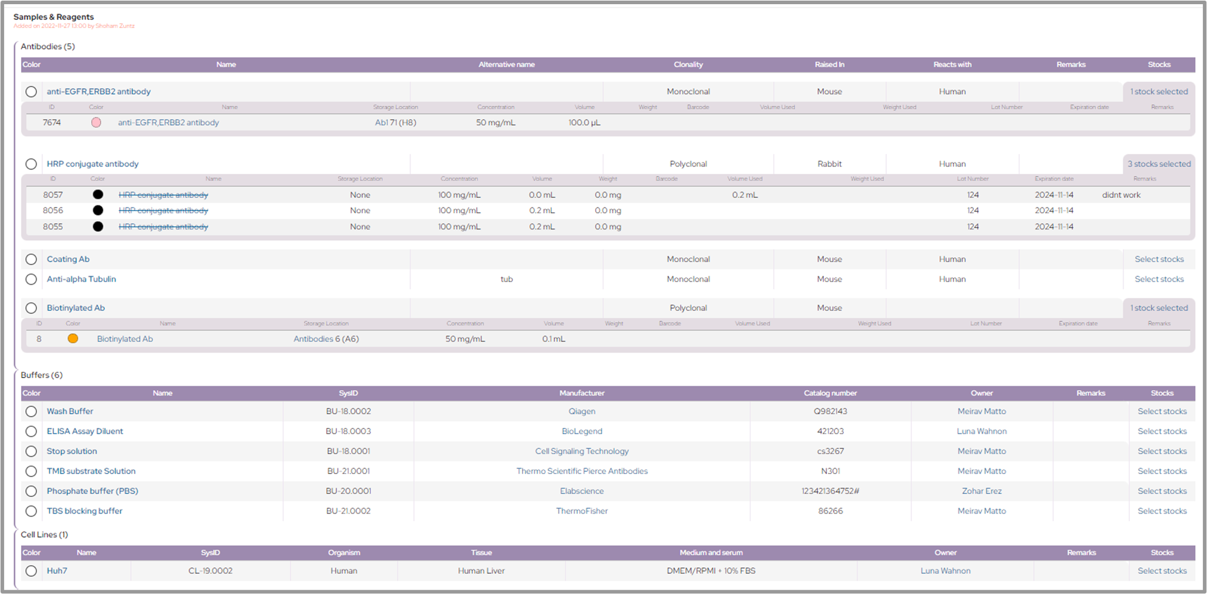Viewport: 1207px width, 594px height.
Task: Click the Manufacturer column header in Buffers
Action: (581, 393)
